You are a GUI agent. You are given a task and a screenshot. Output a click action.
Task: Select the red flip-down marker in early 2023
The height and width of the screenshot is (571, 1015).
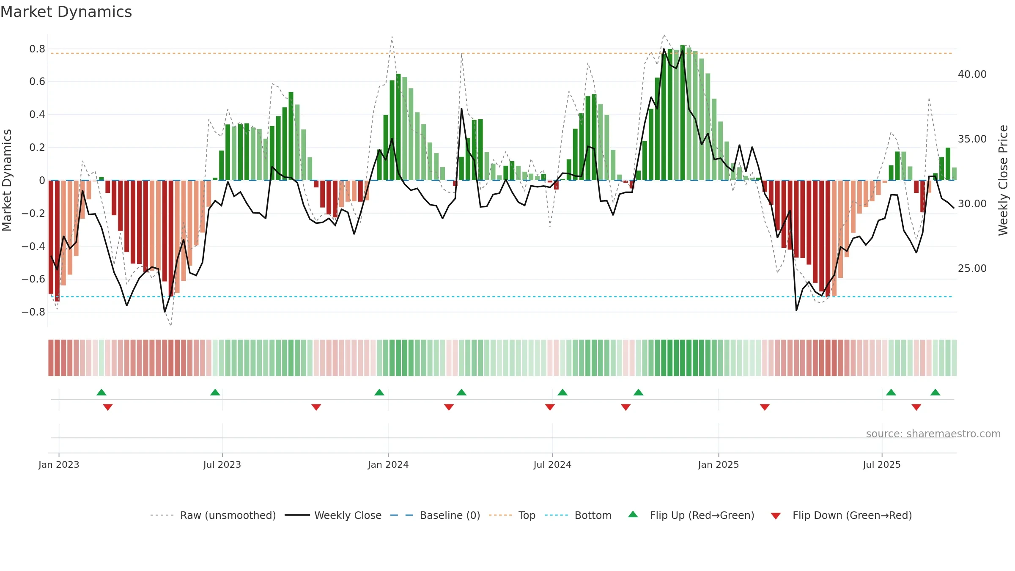click(x=108, y=407)
